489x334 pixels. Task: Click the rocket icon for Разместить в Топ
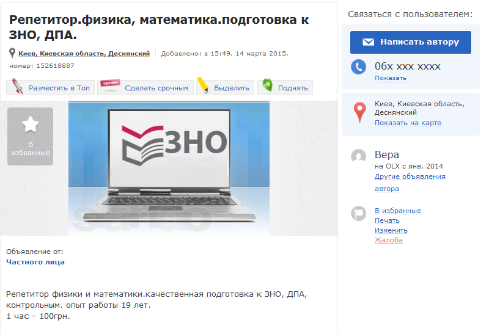[x=17, y=86]
